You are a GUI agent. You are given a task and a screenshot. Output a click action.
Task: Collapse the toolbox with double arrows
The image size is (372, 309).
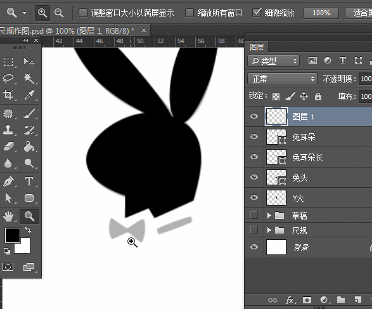25,41
